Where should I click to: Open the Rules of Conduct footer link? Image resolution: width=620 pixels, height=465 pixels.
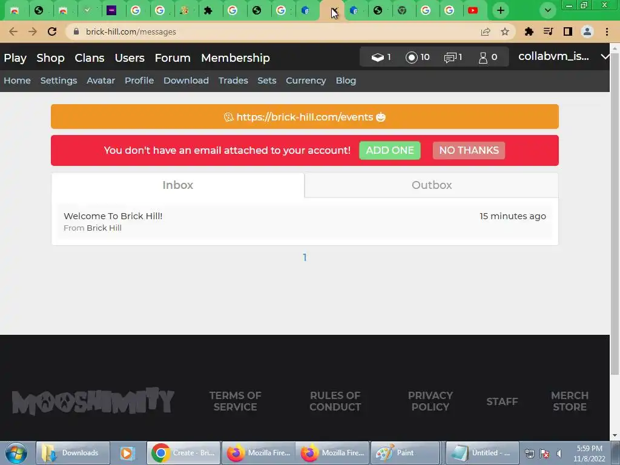(335, 401)
